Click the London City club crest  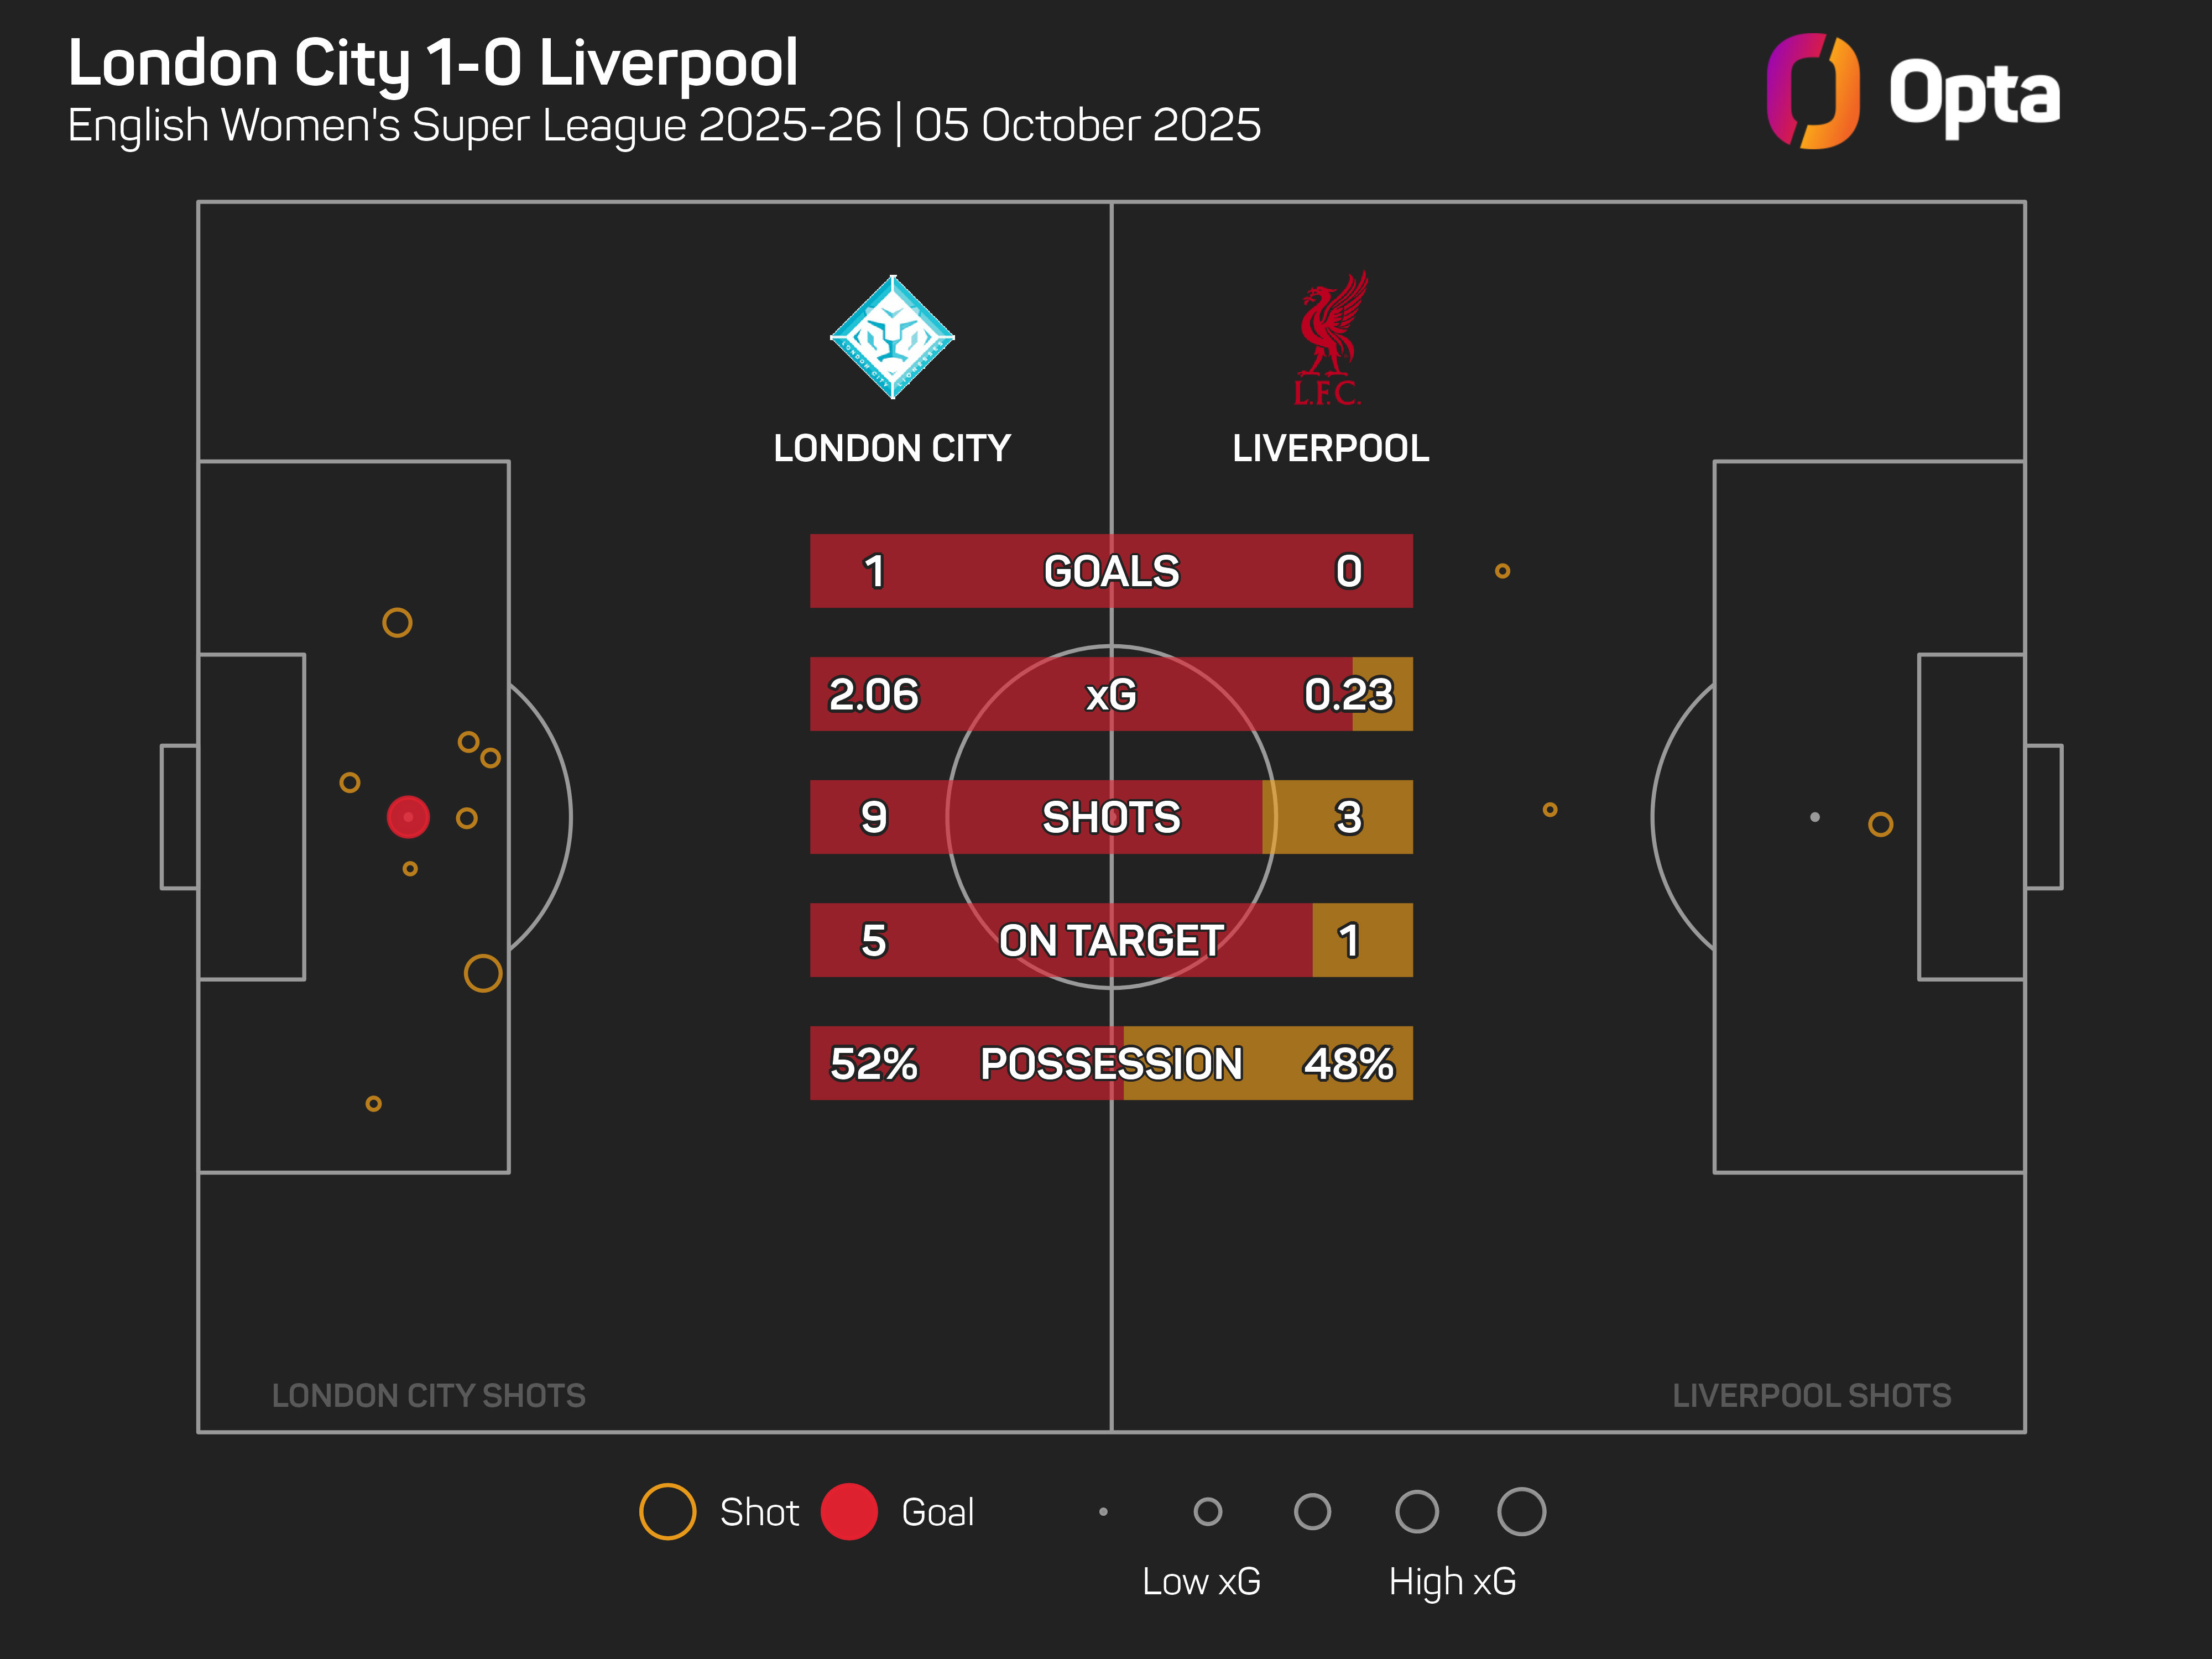click(892, 337)
